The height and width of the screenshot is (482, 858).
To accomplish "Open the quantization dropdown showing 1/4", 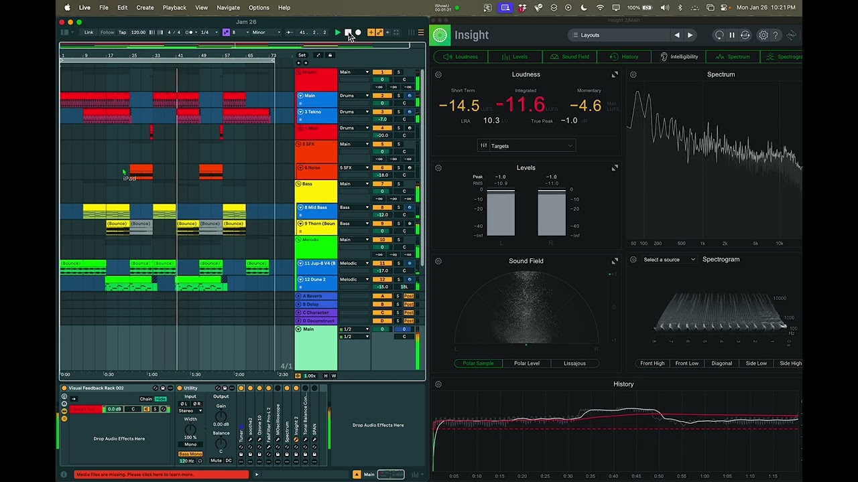I will click(x=208, y=32).
